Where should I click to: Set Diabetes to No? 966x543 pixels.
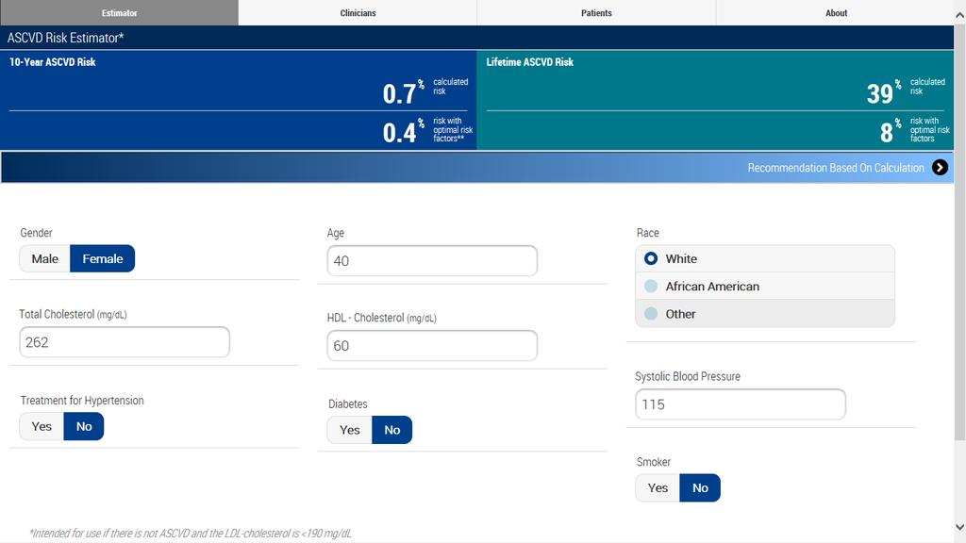391,430
